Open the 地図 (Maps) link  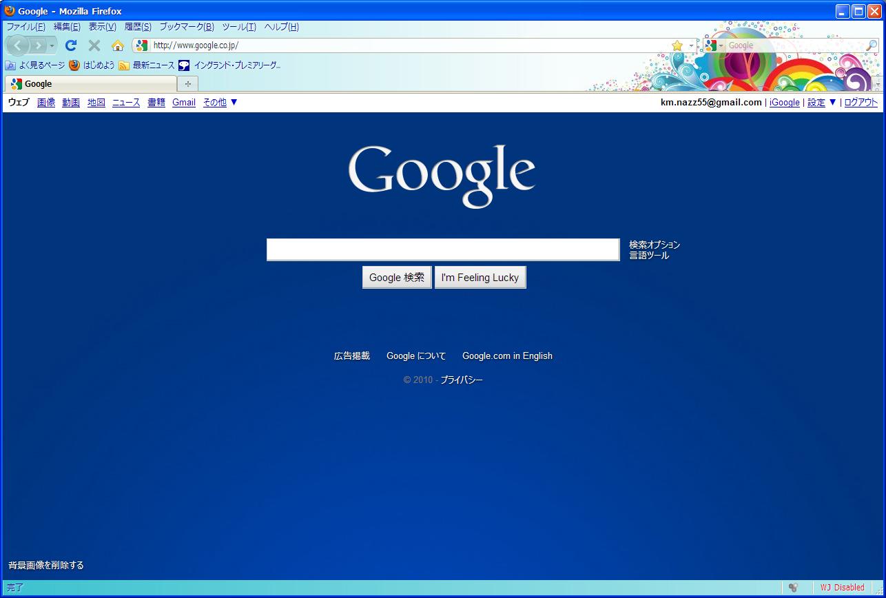point(96,103)
